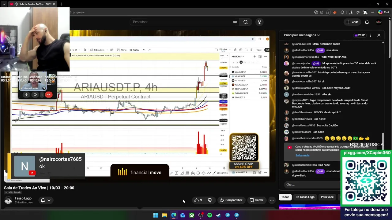Screen dimensions: 392x220
Task: Expand notification options next to the channel bell
Action: pyautogui.click(x=49, y=200)
